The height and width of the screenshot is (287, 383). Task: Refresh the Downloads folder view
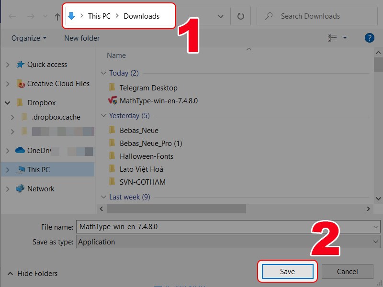(x=240, y=16)
